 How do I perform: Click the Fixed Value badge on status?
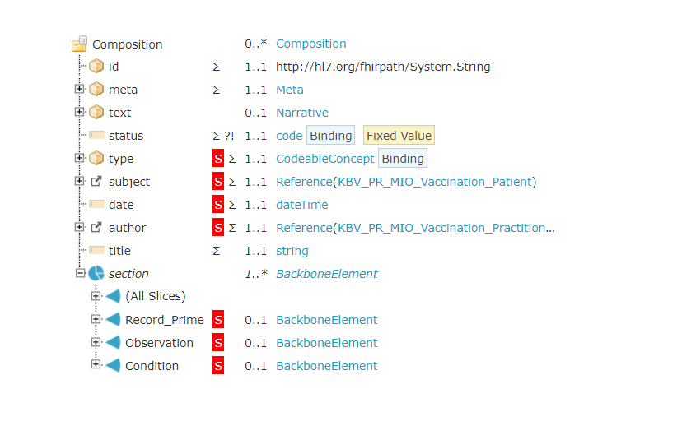click(399, 136)
